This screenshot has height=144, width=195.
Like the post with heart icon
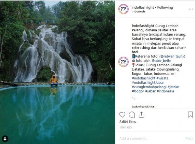pyautogui.click(x=122, y=115)
